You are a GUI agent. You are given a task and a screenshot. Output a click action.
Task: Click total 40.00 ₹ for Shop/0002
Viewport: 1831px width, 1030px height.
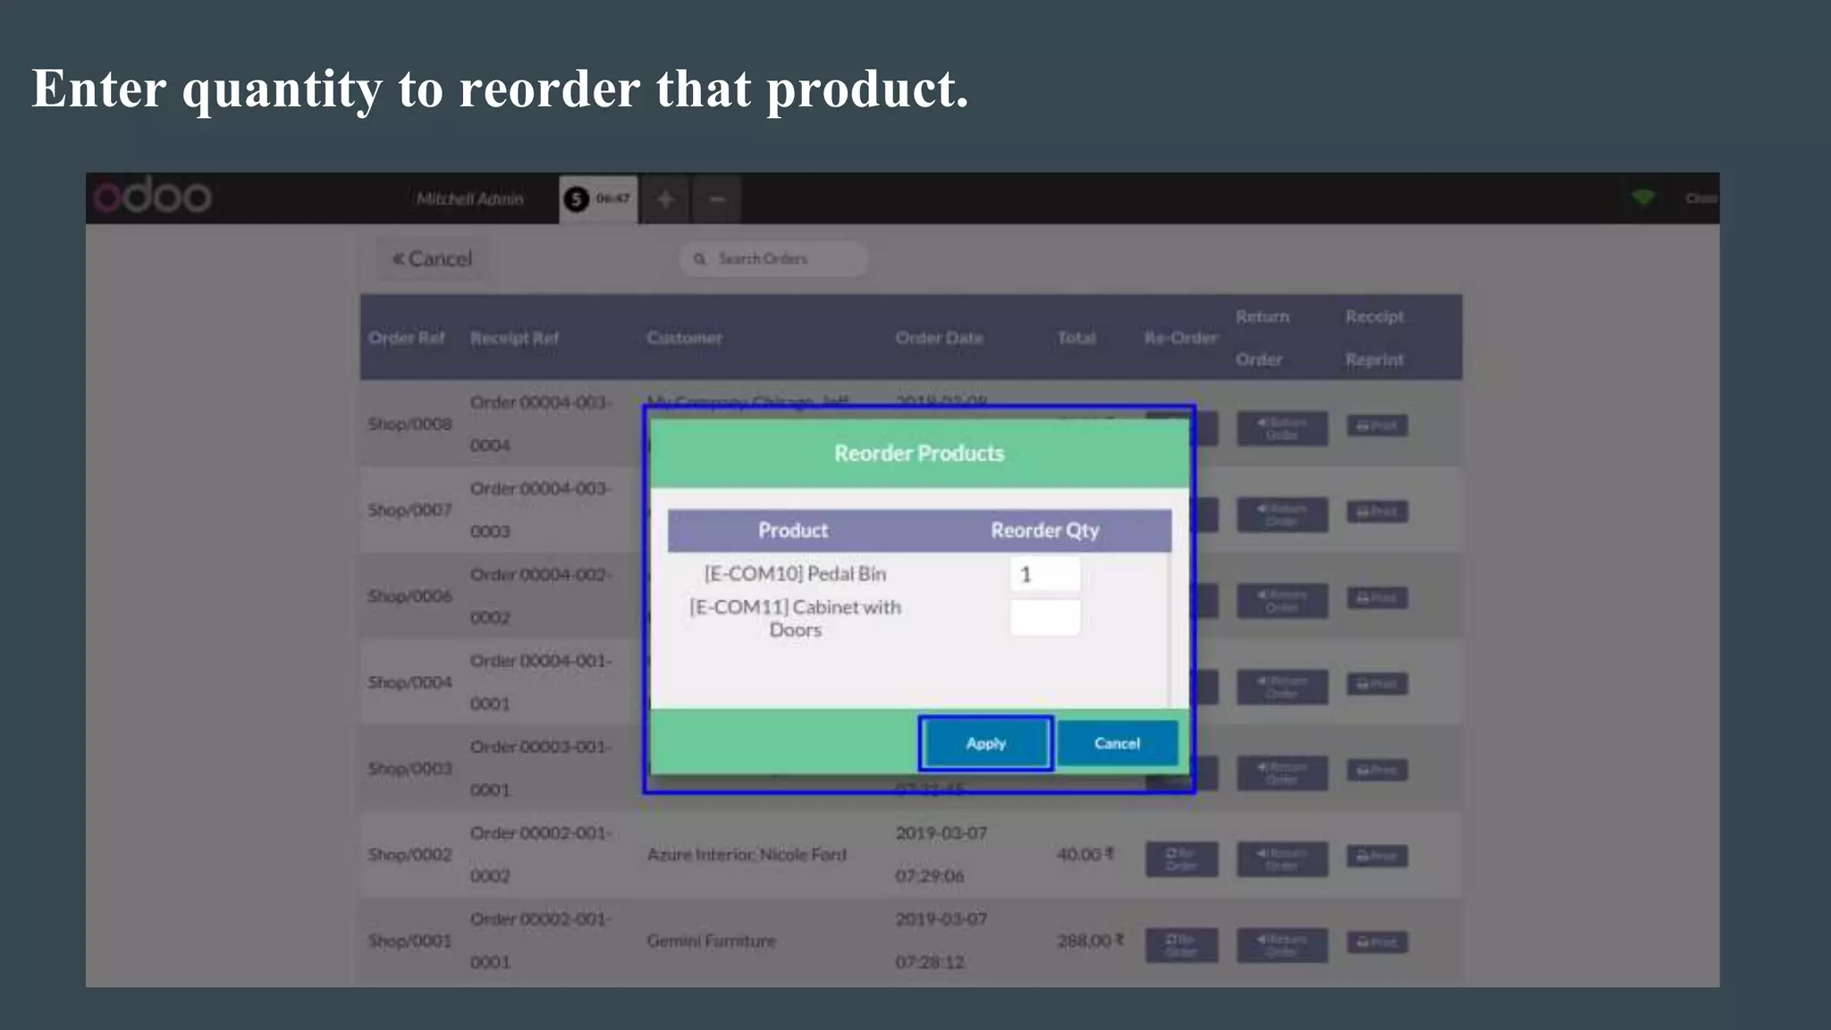[x=1085, y=854]
